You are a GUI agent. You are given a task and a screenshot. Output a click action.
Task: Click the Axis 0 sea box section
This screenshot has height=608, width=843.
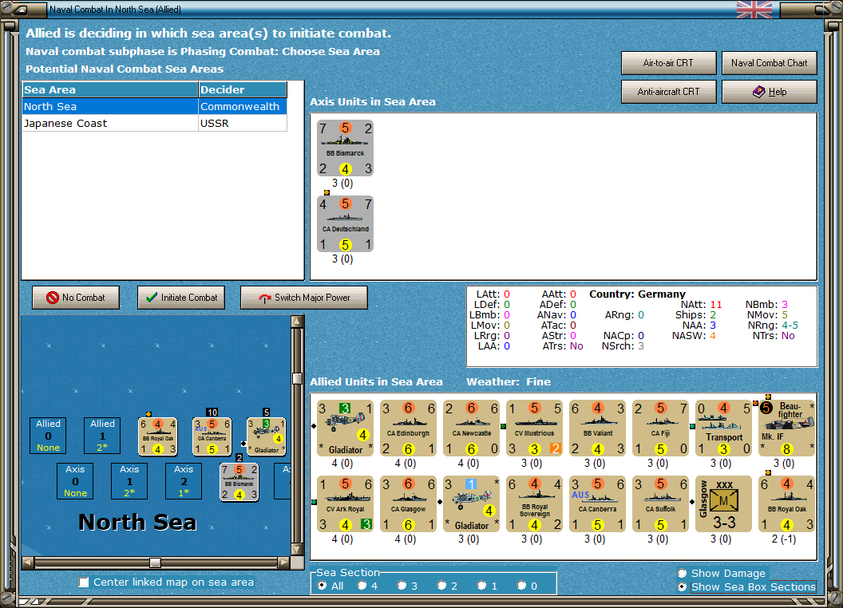click(x=75, y=481)
